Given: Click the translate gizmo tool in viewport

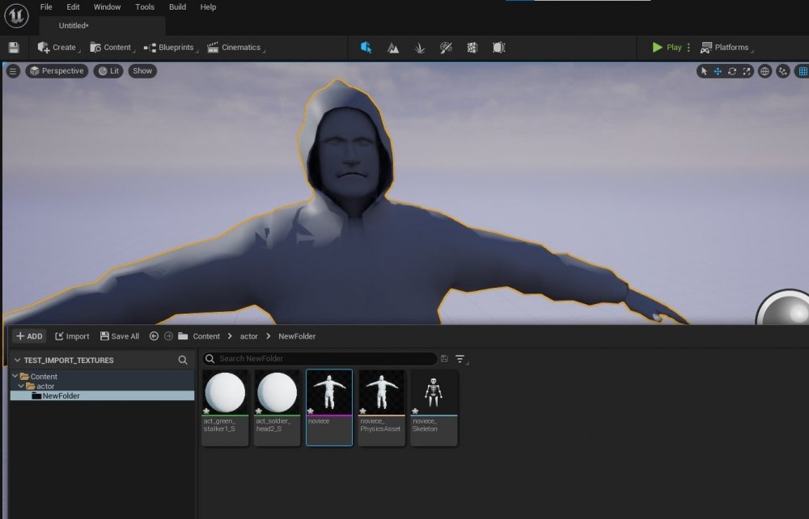Looking at the screenshot, I should 718,71.
